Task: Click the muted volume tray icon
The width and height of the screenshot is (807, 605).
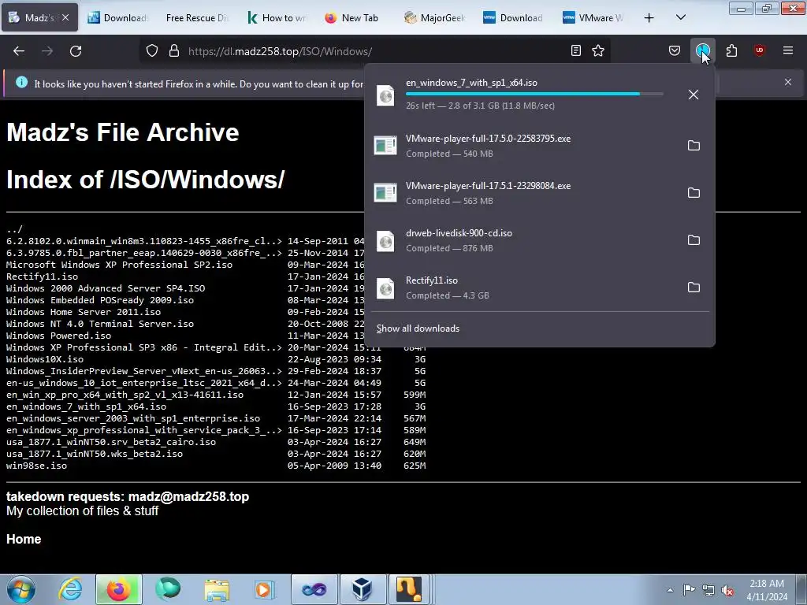Action: tap(727, 590)
